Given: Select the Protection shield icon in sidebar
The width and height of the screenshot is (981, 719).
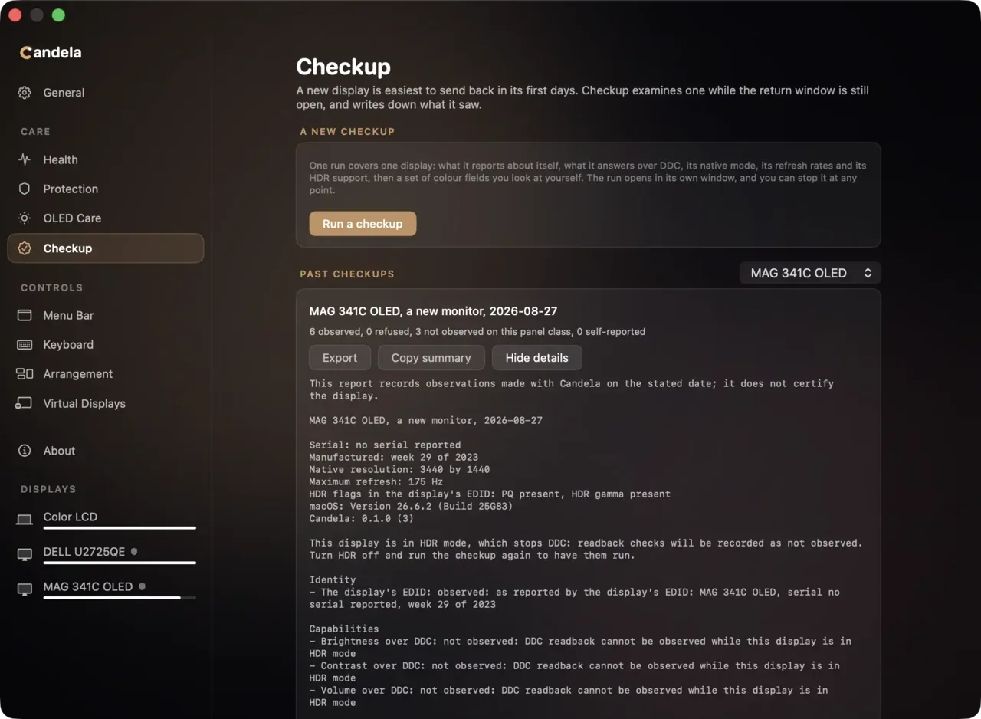Looking at the screenshot, I should (x=25, y=189).
